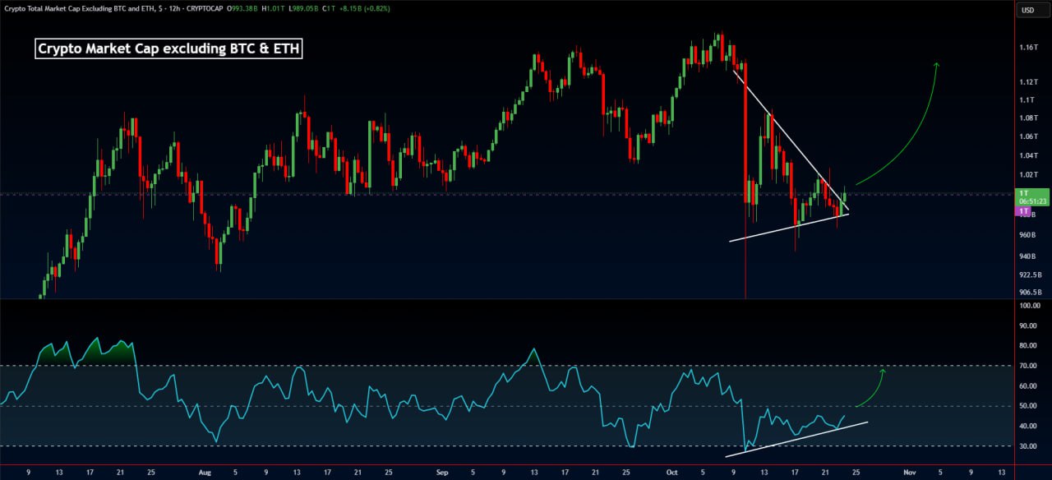
Task: Click the green current price countdown label
Action: click(x=1030, y=196)
